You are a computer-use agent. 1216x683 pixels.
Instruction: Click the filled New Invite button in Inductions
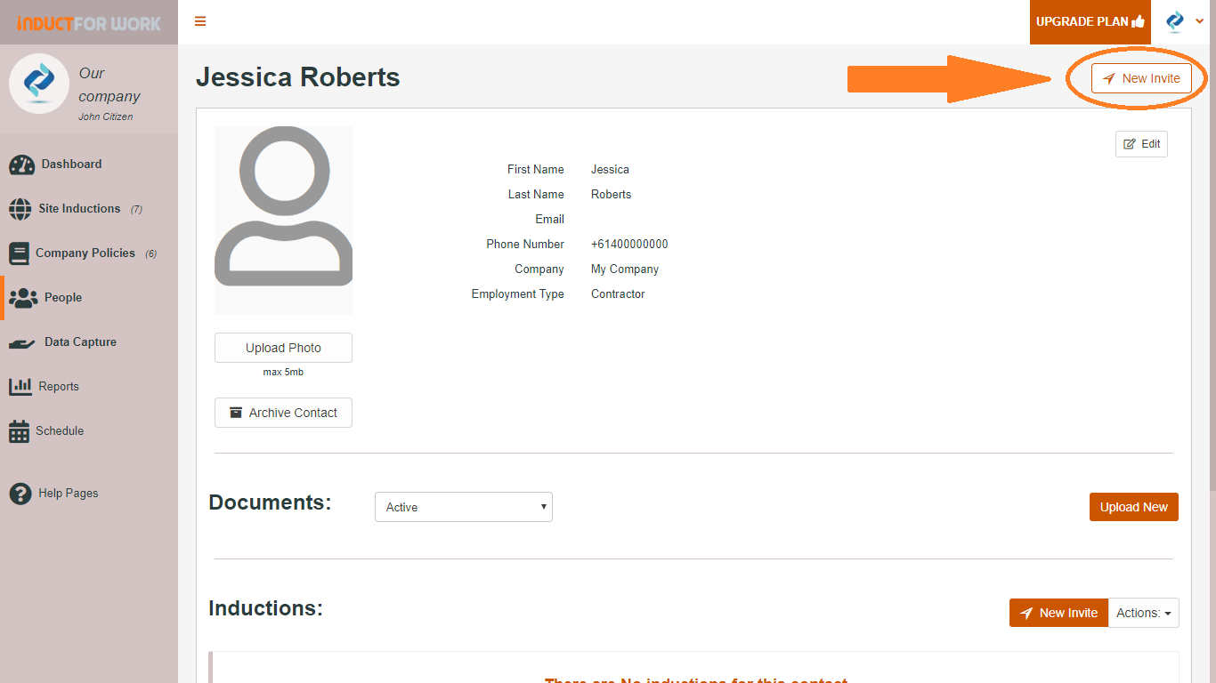click(1058, 613)
